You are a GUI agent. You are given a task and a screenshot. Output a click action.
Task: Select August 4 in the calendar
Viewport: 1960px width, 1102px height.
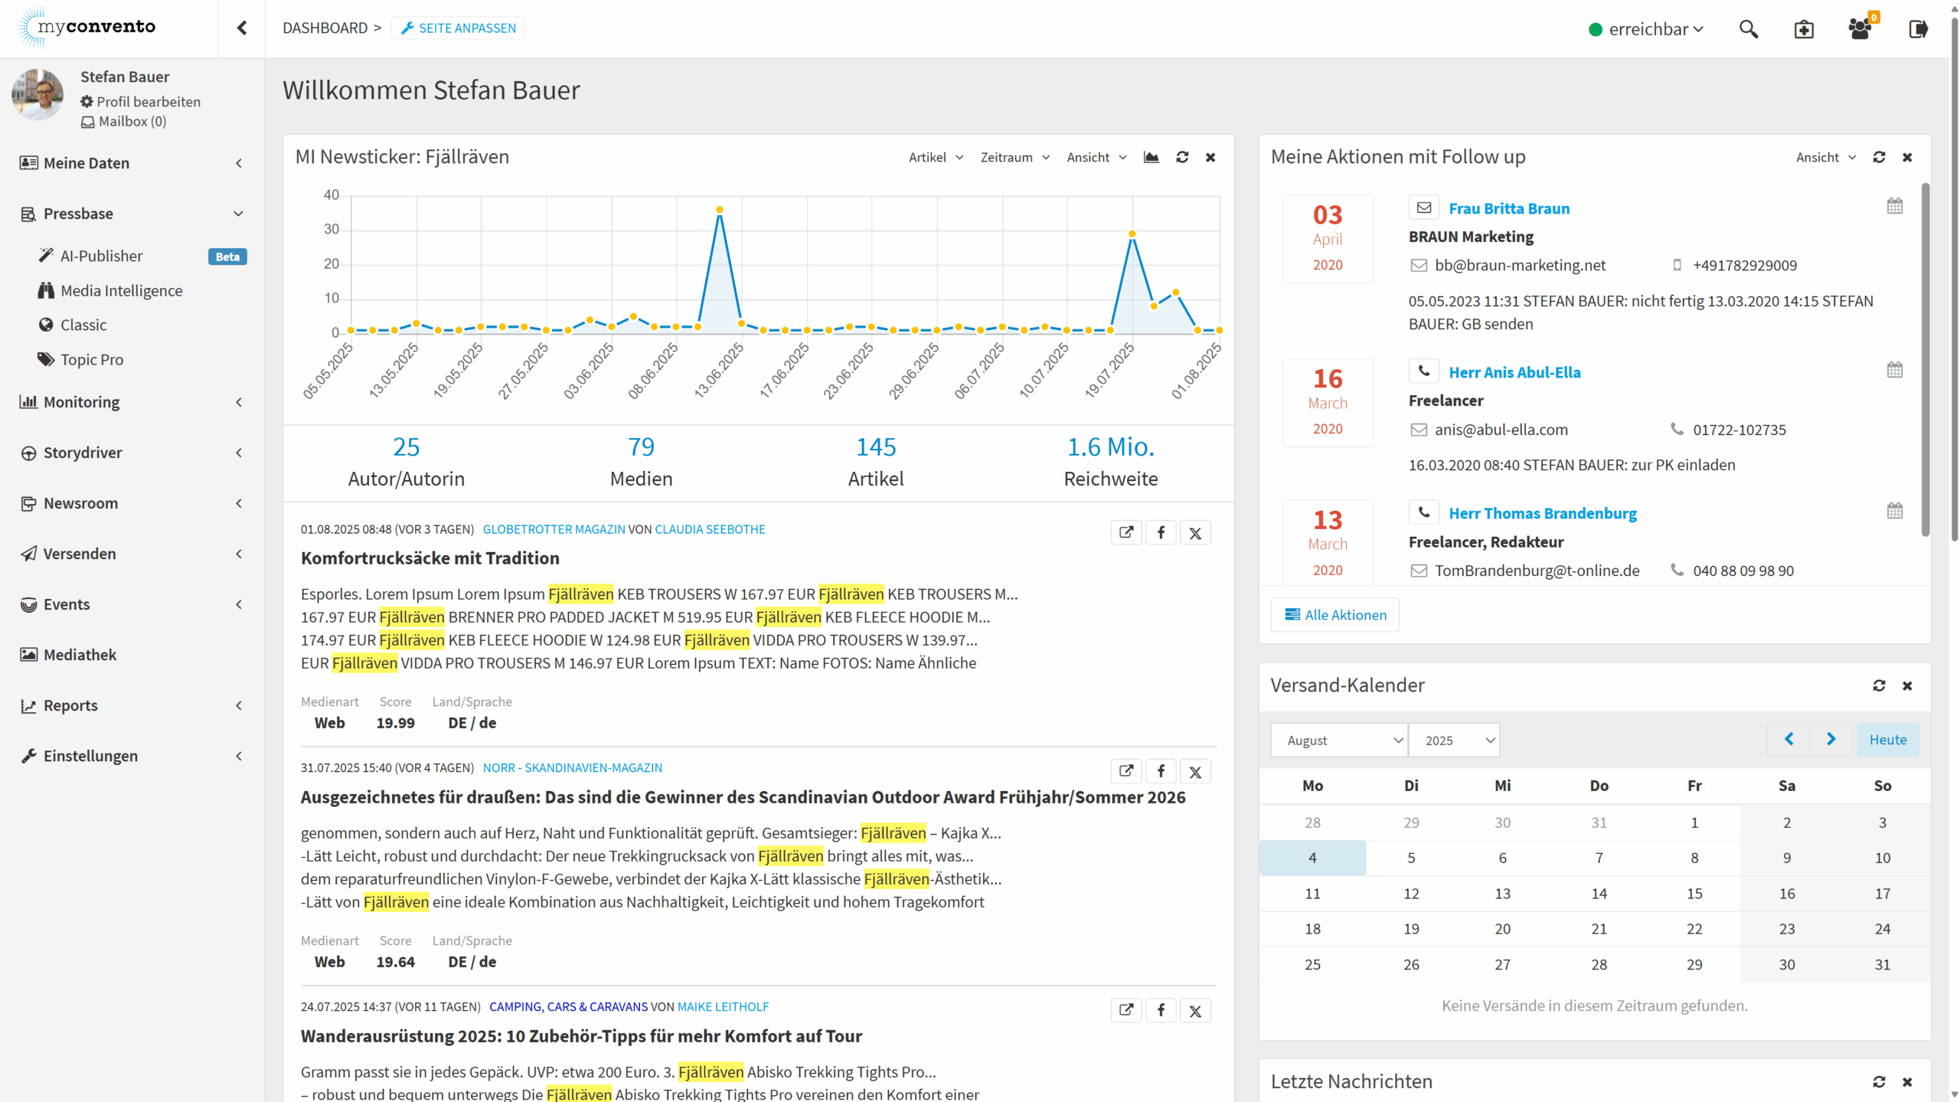coord(1312,858)
